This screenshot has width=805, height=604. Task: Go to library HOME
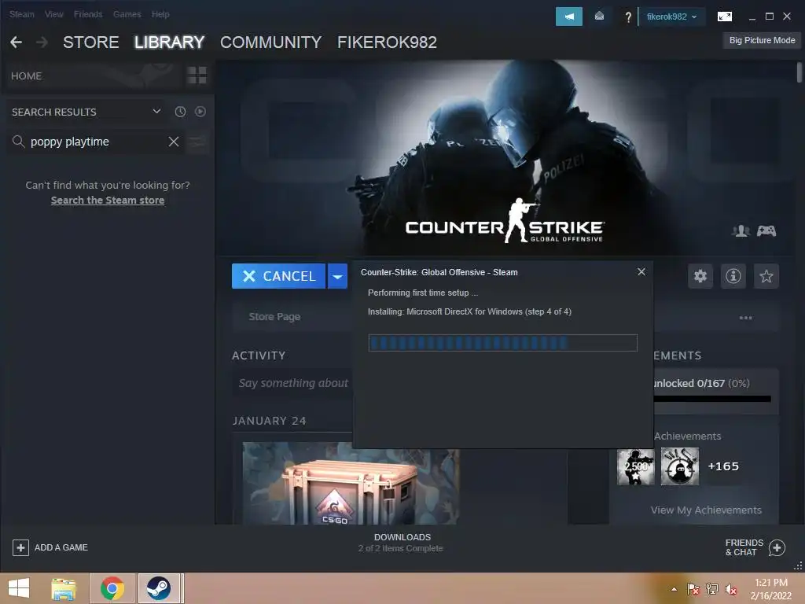(x=26, y=76)
